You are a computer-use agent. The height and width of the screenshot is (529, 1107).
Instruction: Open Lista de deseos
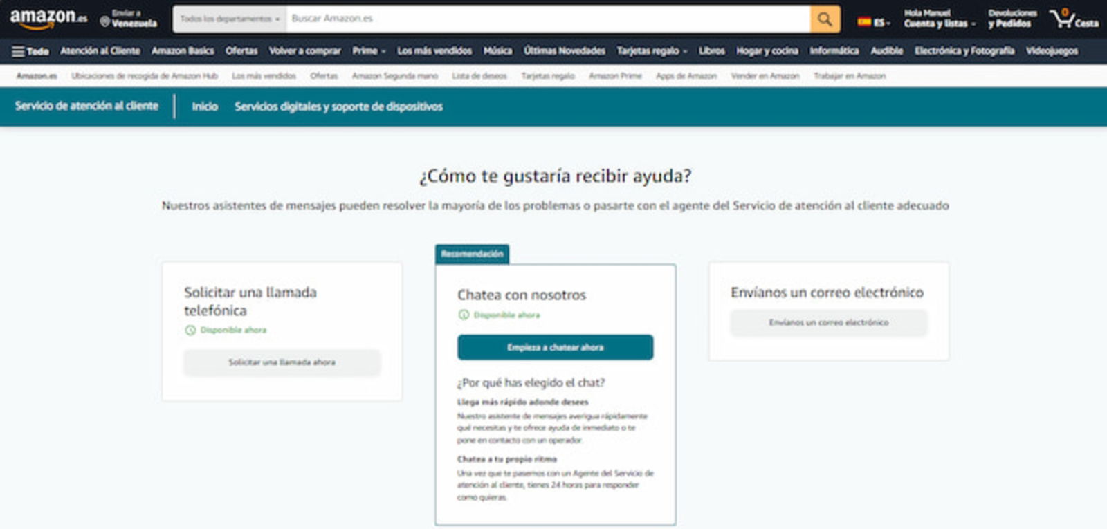[479, 76]
